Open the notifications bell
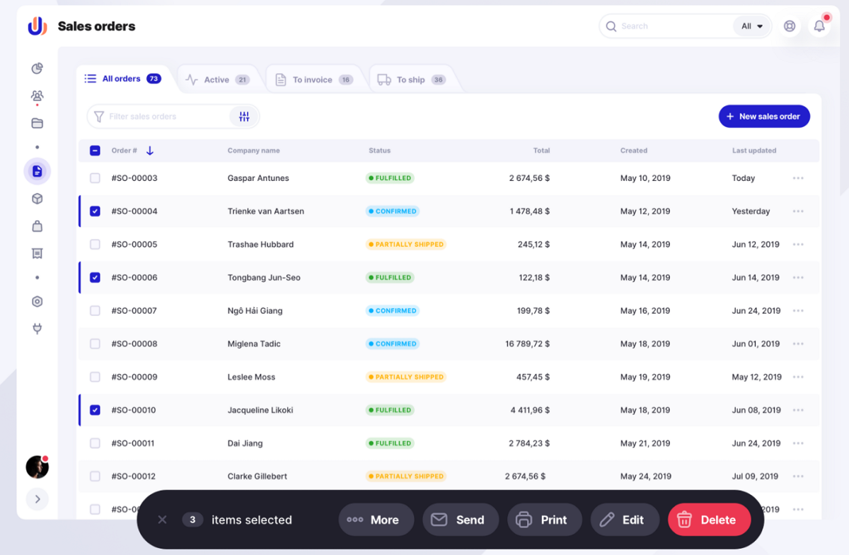849x555 pixels. (x=819, y=26)
